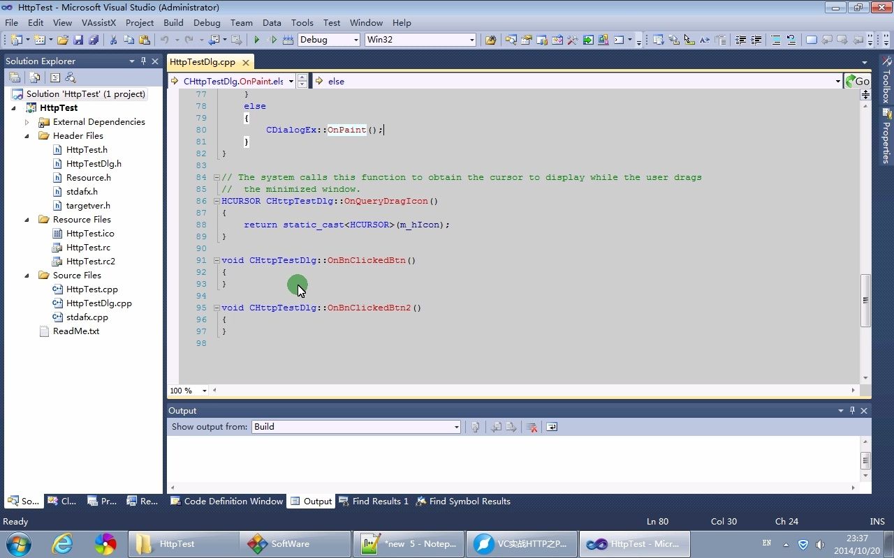Image resolution: width=894 pixels, height=558 pixels.
Task: Click the volume speaker tray icon
Action: tap(820, 544)
